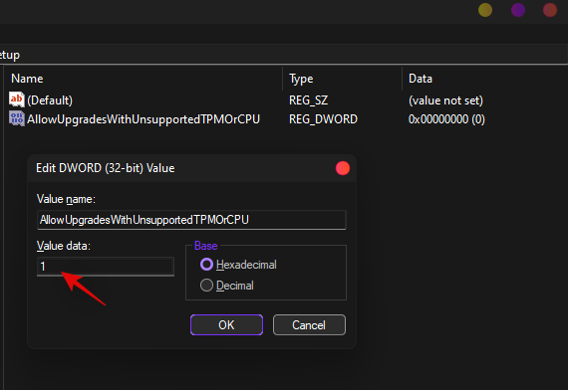The image size is (568, 390).
Task: Confirm the value with OK
Action: click(226, 325)
